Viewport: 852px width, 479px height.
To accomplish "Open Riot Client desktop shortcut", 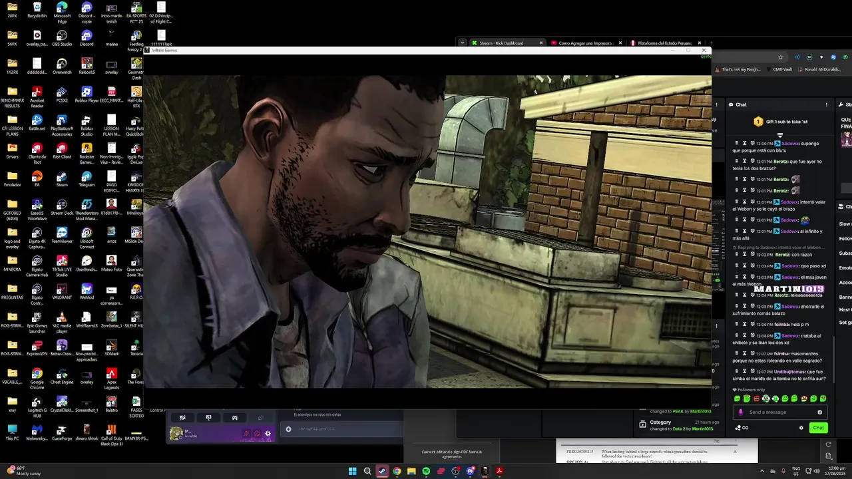I will [x=62, y=150].
